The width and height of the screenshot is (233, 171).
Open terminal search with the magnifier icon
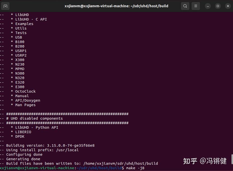pos(185,6)
